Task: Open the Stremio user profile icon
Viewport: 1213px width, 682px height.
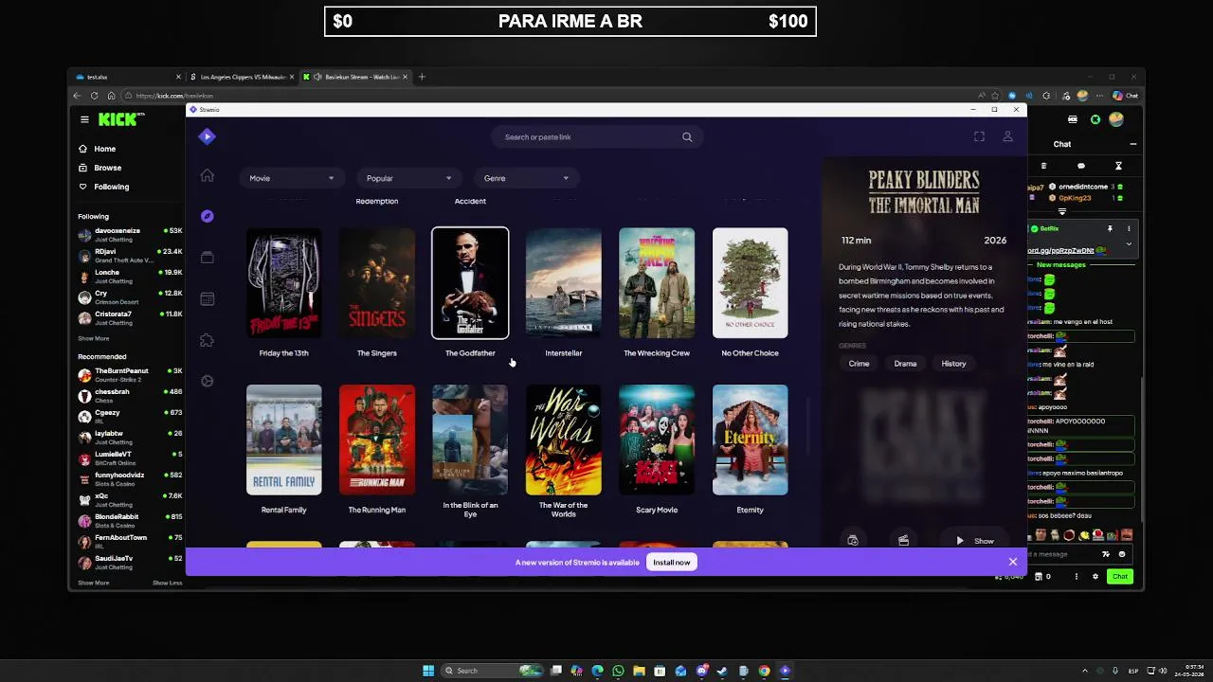Action: pos(1007,136)
